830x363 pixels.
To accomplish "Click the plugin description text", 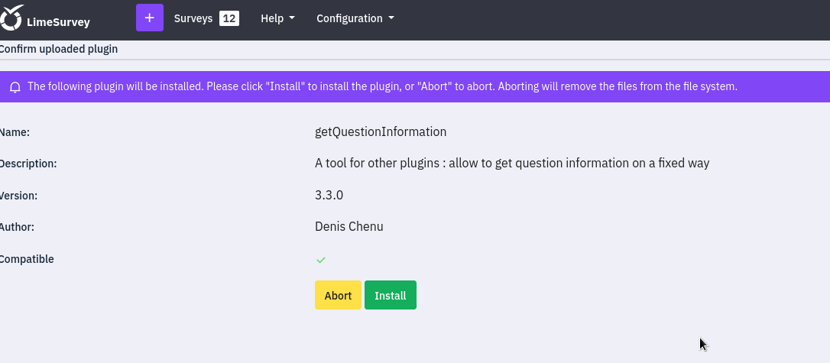I will pos(512,163).
